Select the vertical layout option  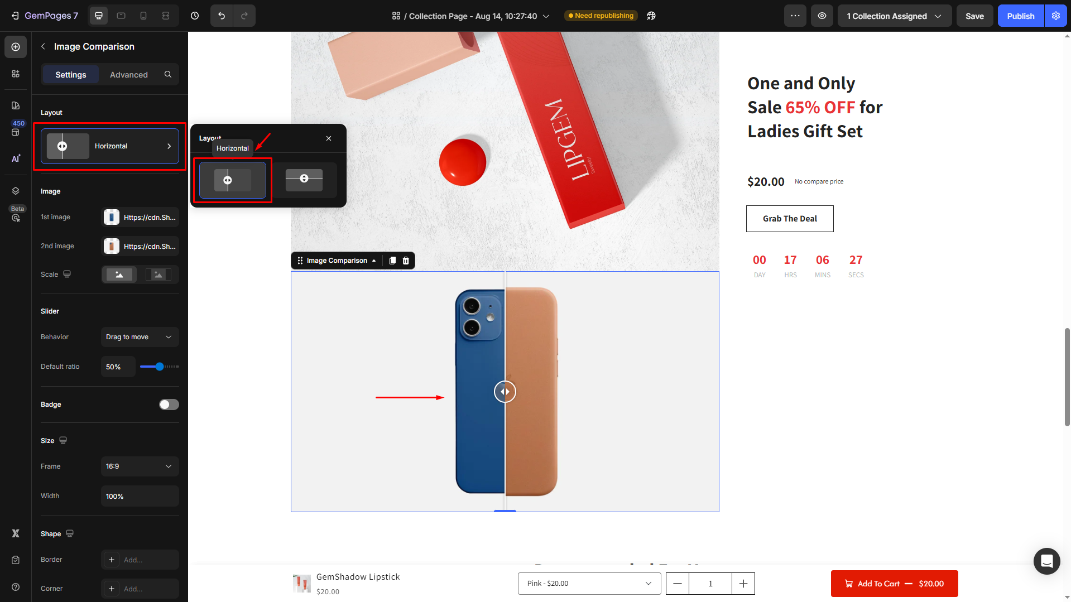pos(304,180)
